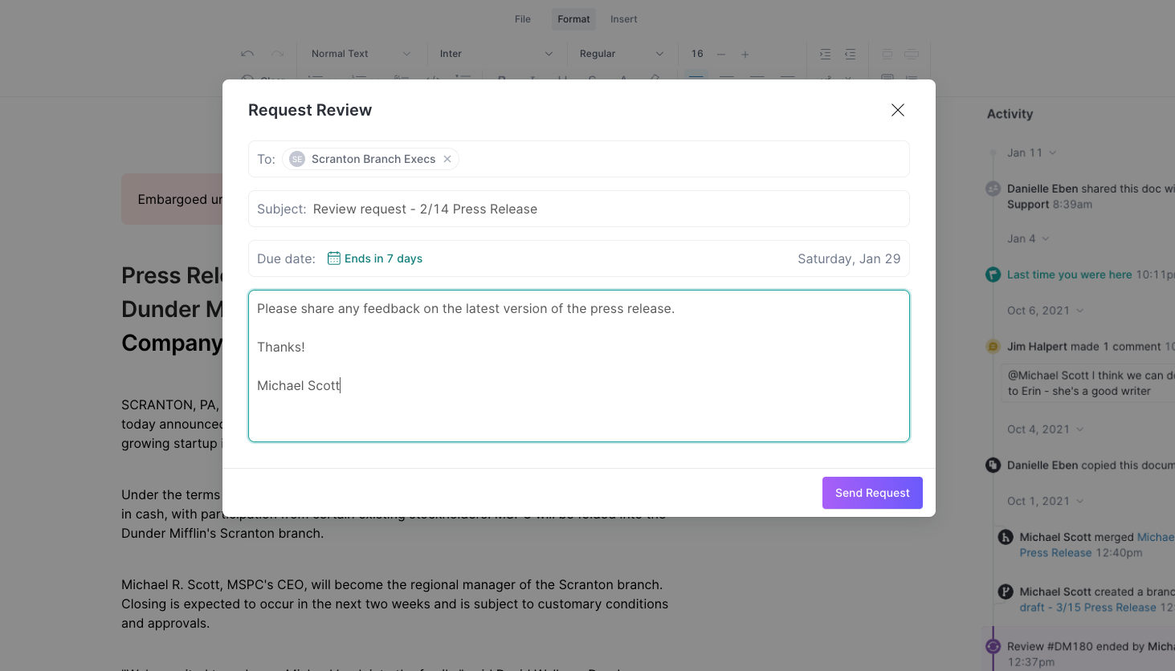
Task: Remove Scranton Branch Execs recipient chip
Action: [447, 158]
